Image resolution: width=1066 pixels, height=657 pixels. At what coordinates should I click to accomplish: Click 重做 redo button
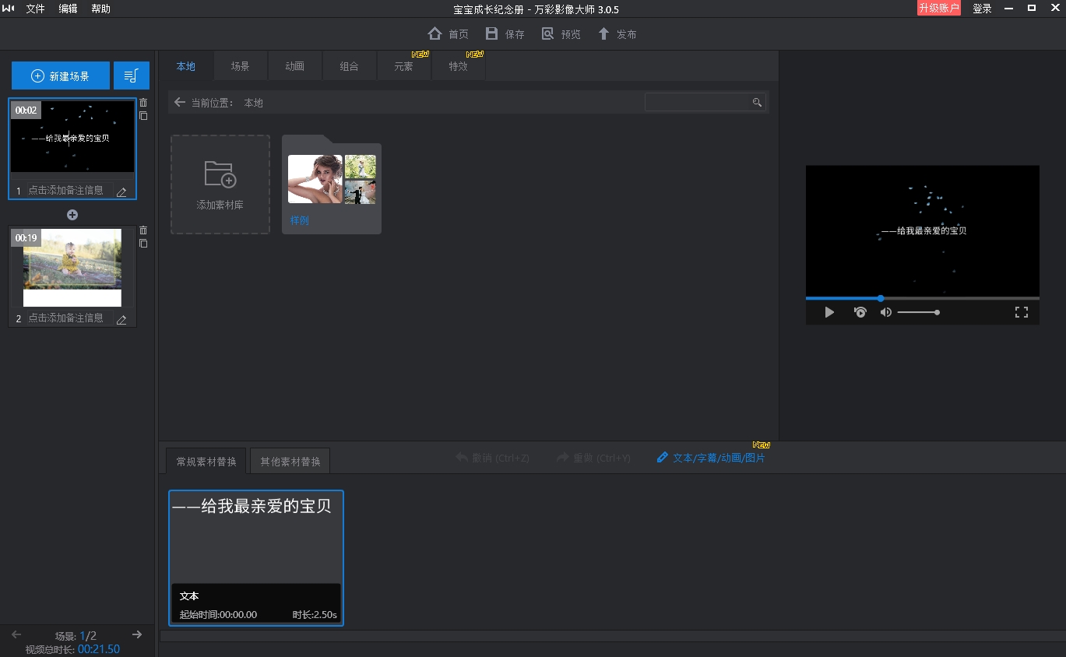click(593, 458)
